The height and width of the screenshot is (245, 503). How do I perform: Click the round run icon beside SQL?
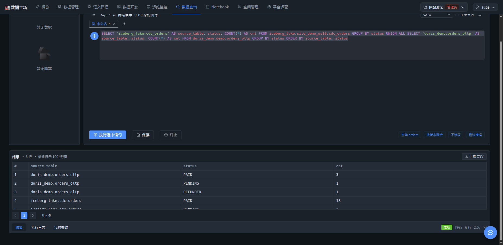pos(94,36)
